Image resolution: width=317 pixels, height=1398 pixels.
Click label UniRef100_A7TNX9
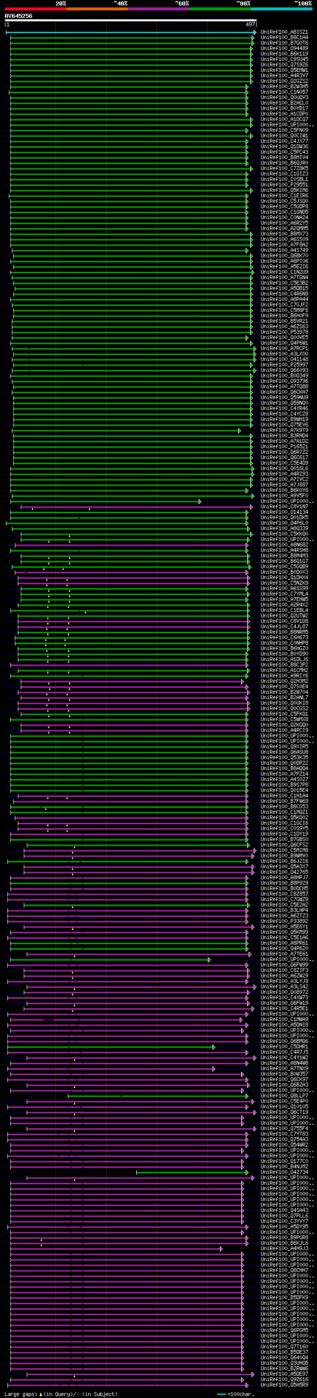coord(284,1068)
